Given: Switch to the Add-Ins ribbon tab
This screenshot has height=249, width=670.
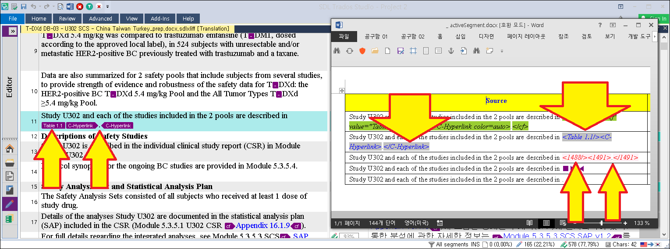Looking at the screenshot, I should (160, 19).
